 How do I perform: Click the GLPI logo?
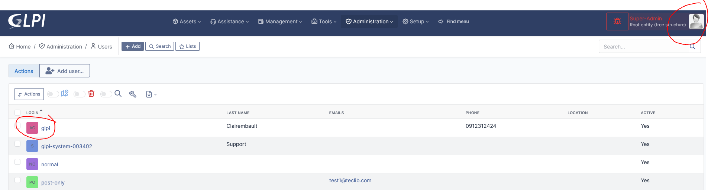27,21
